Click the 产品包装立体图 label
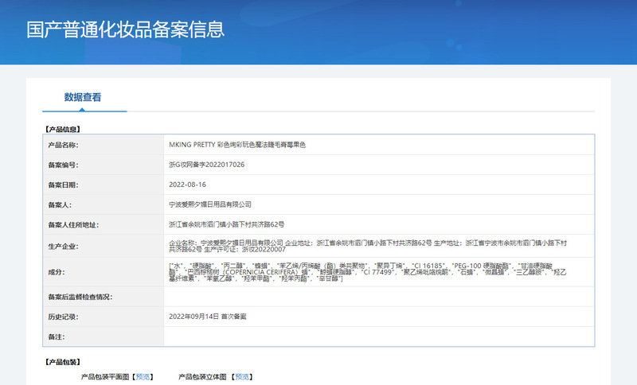This screenshot has height=385, width=637. pos(202,377)
